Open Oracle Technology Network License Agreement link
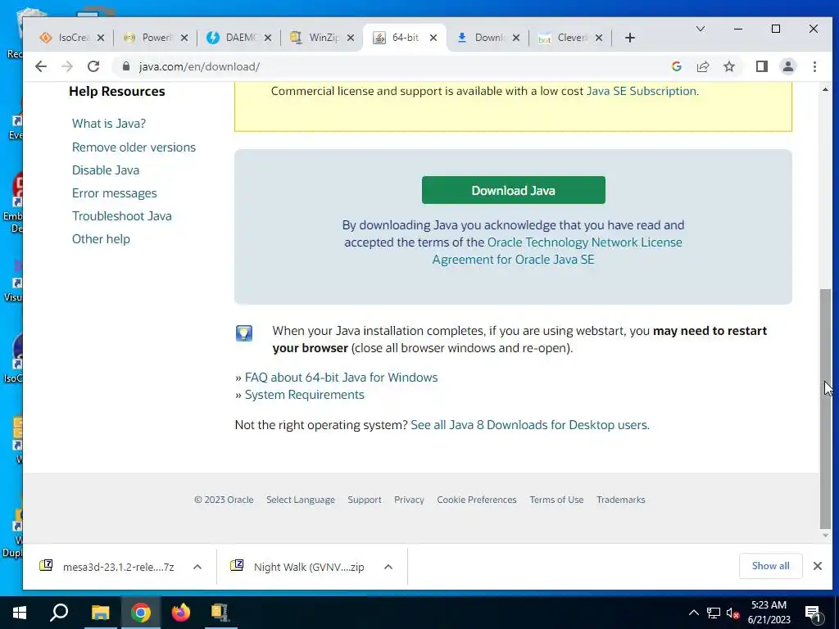Image resolution: width=839 pixels, height=629 pixels. coord(557,251)
